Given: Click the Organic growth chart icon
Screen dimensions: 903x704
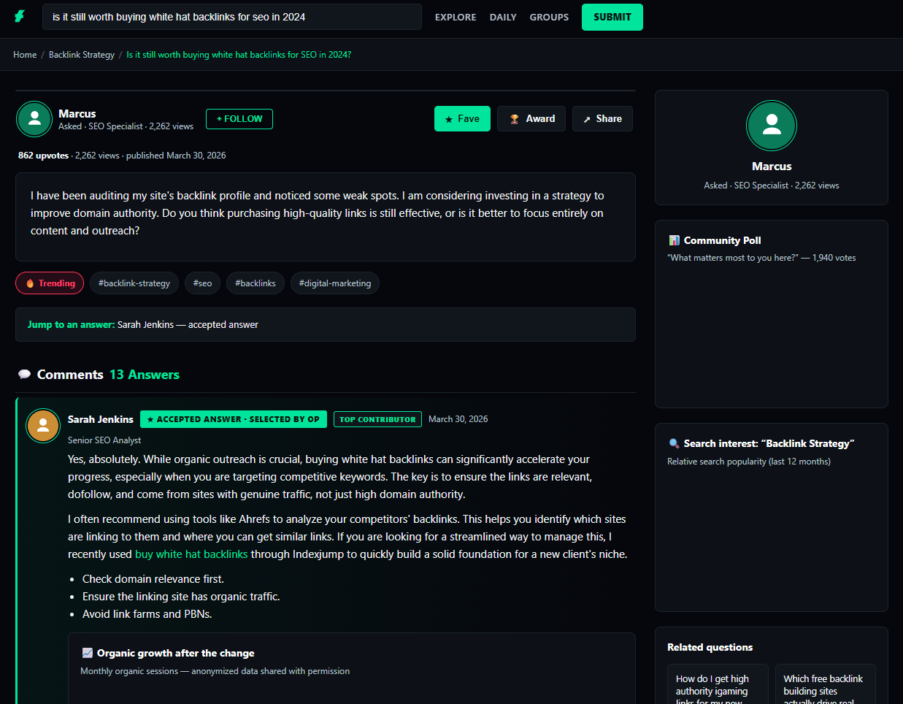Looking at the screenshot, I should (88, 653).
